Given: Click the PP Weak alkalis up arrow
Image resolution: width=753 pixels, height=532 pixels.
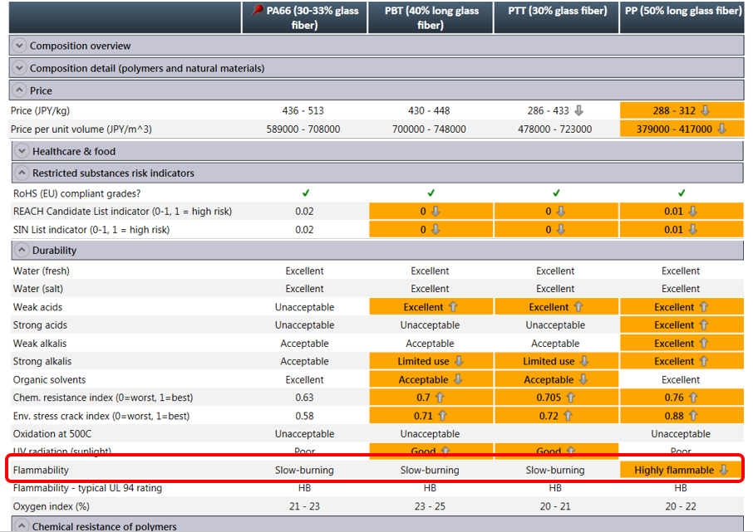Looking at the screenshot, I should 703,343.
